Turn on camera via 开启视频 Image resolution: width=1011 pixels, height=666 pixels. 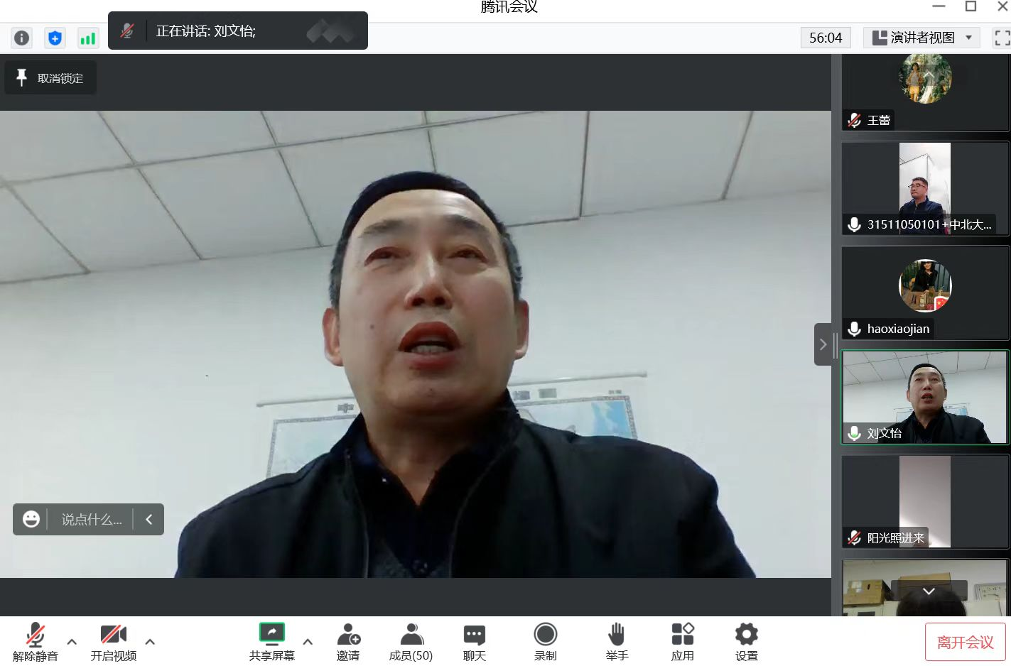click(113, 641)
